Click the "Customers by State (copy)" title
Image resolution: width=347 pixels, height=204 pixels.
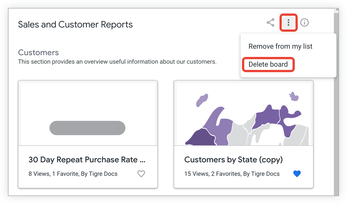click(233, 160)
